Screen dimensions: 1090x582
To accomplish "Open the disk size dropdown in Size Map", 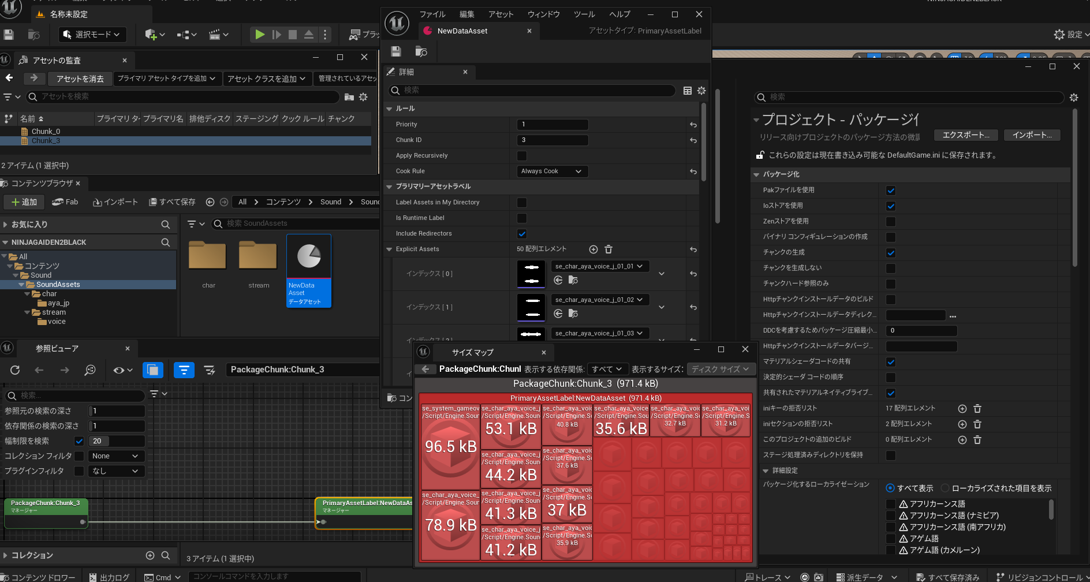I will tap(720, 370).
